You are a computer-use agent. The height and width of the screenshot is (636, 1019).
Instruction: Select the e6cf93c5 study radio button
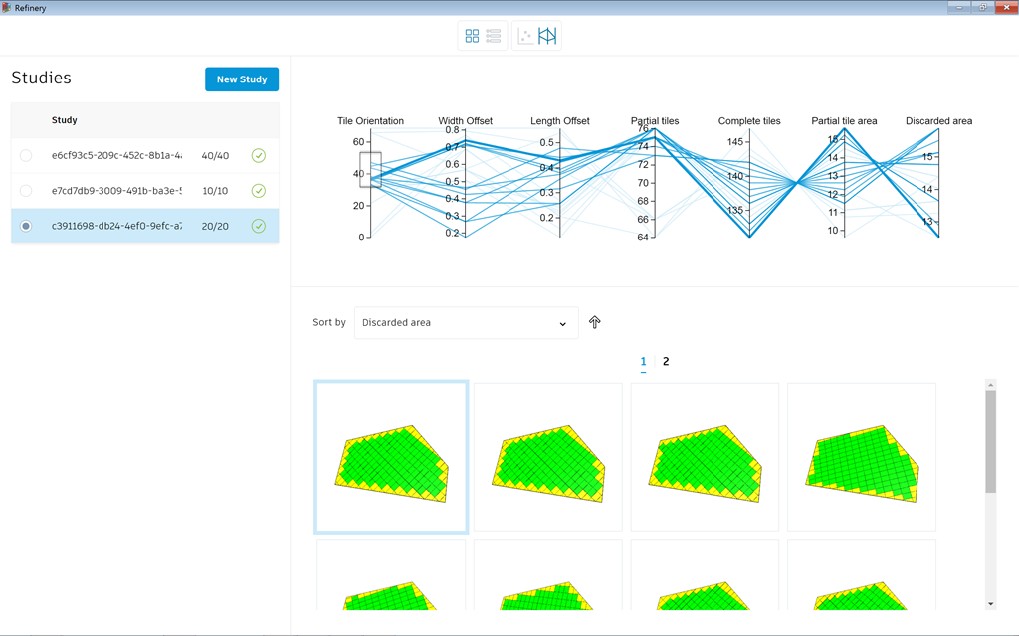tap(26, 156)
